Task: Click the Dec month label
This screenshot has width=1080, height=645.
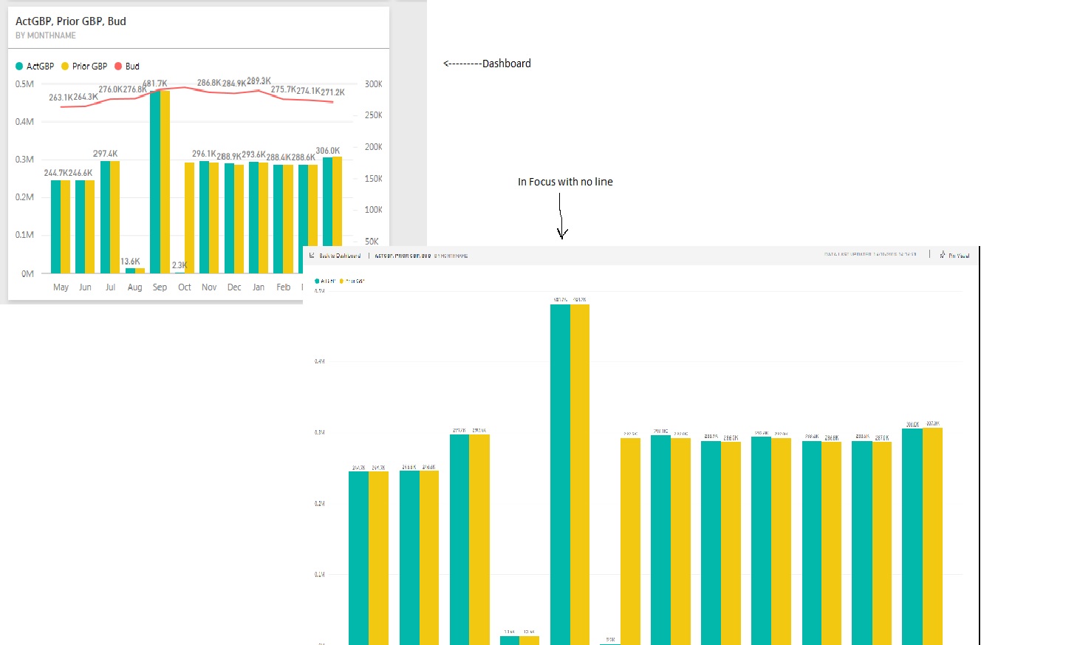Action: coord(234,287)
